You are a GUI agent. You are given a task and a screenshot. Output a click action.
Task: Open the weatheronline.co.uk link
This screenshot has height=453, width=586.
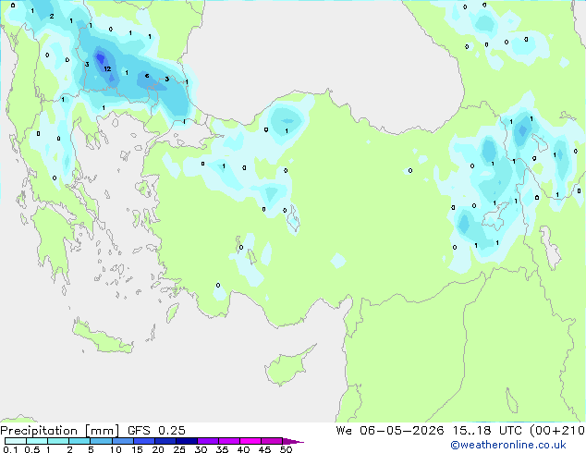[x=508, y=445]
